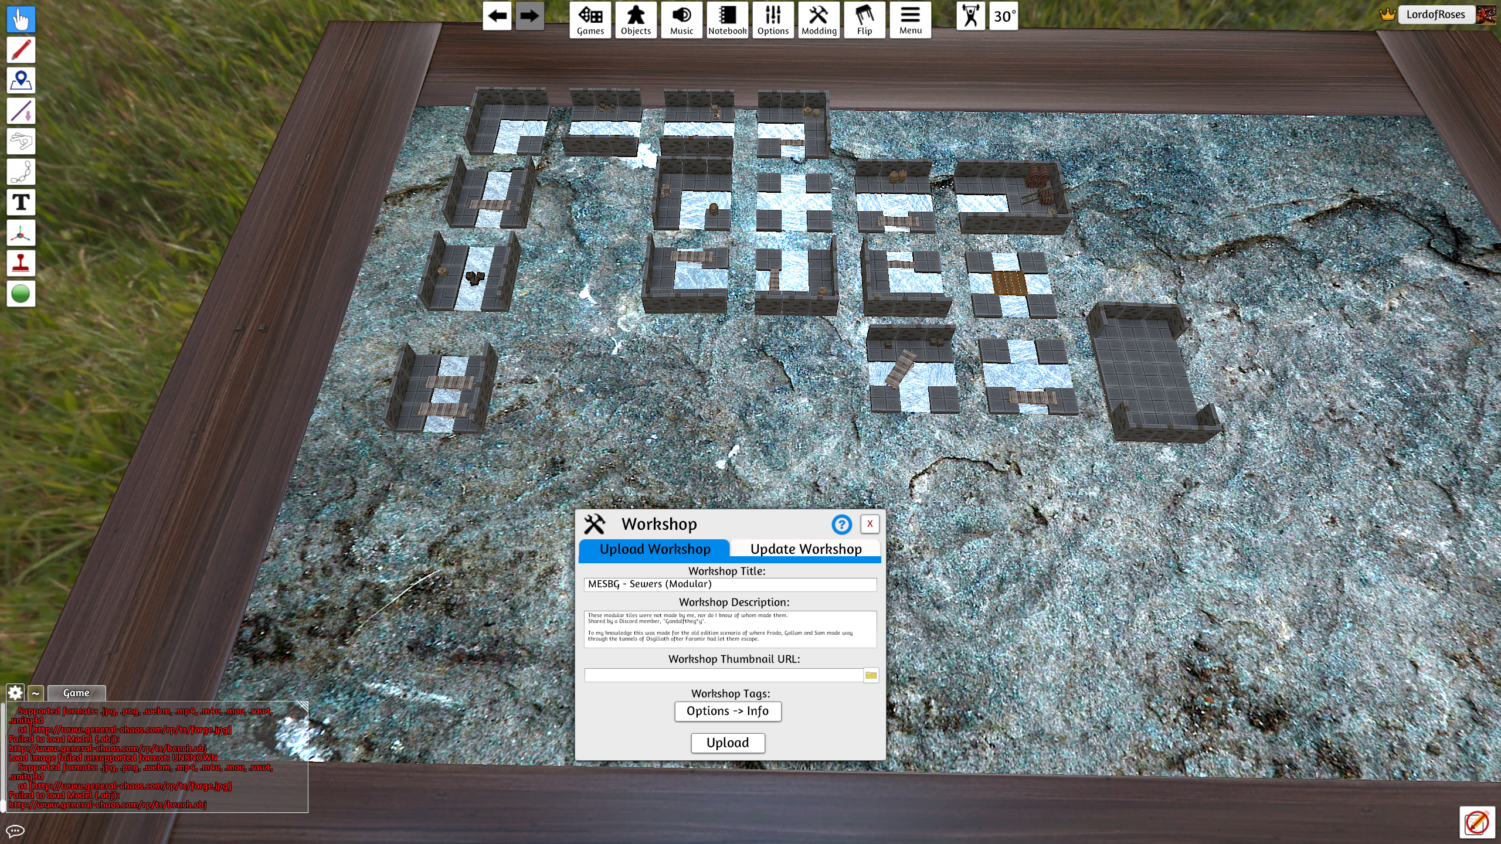1501x844 pixels.
Task: Open the Notebook
Action: click(728, 20)
